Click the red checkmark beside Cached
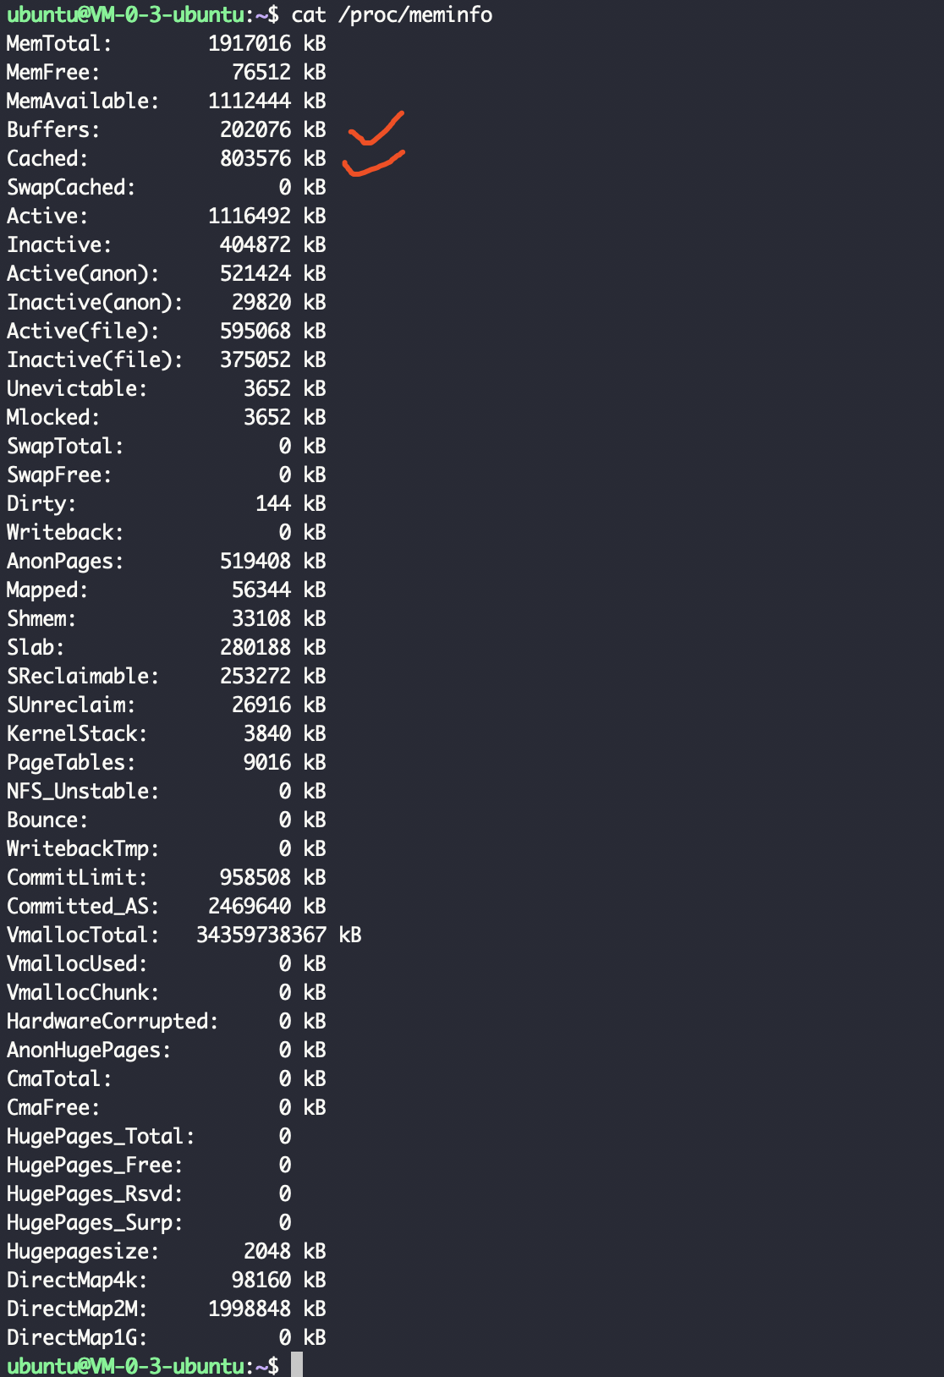Screen dimensions: 944x1377 click(373, 163)
